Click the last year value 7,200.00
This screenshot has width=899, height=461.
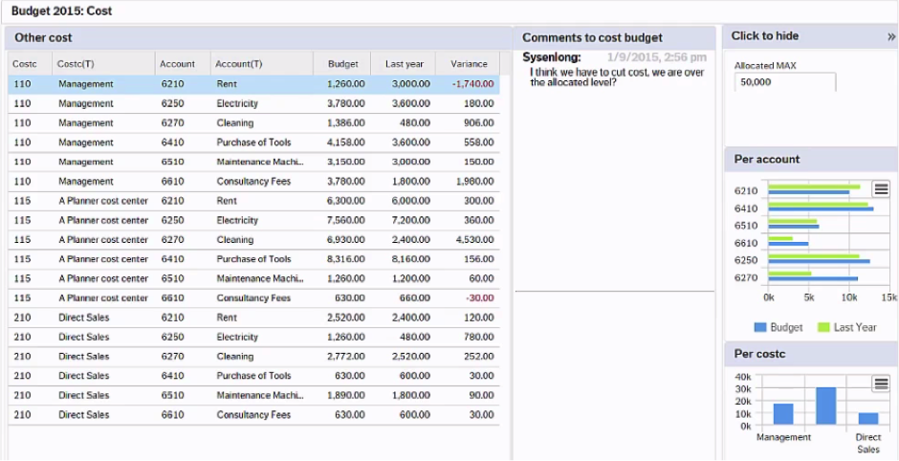(410, 221)
